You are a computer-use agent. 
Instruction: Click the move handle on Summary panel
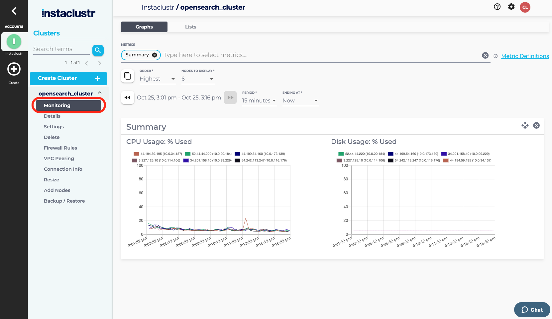[x=525, y=125]
